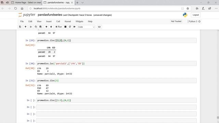219x123 pixels.
Task: Open the cell type Code dropdown
Action: pyautogui.click(x=87, y=27)
